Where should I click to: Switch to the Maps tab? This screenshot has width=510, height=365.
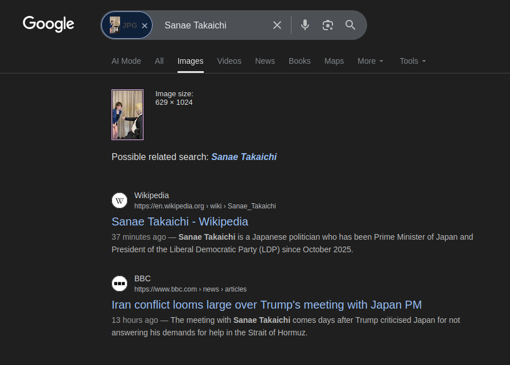(x=334, y=61)
